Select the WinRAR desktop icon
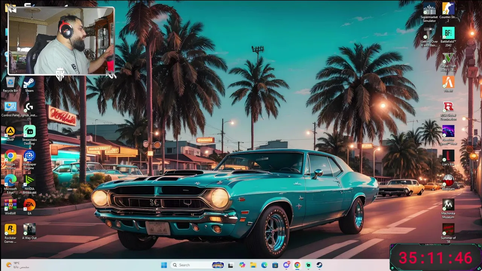Image resolution: width=482 pixels, height=271 pixels. [x=10, y=207]
